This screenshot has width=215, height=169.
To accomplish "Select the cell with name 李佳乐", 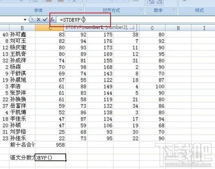I will click(22, 119).
